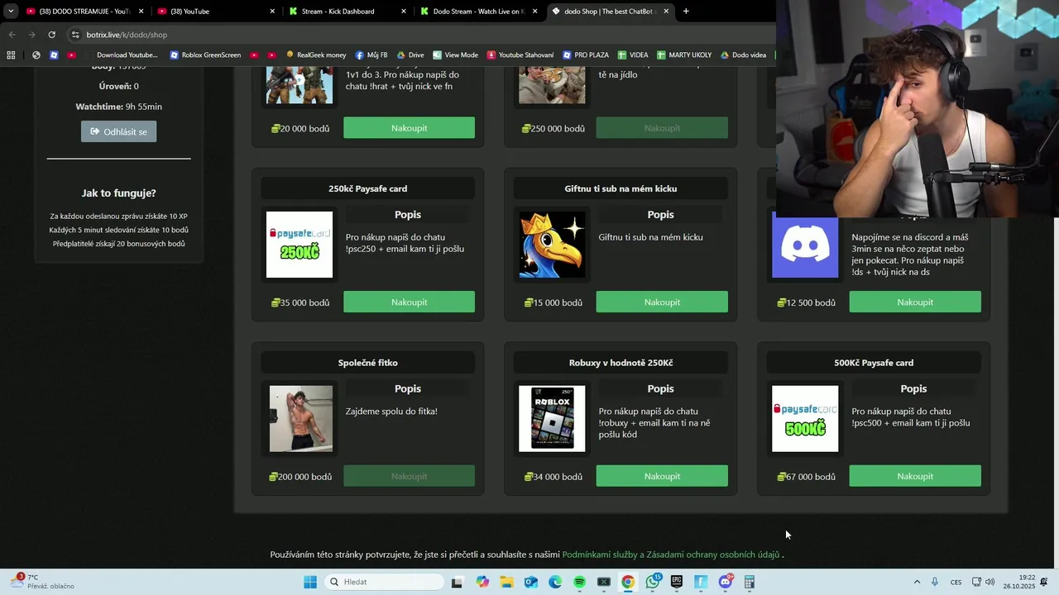Open WhatsApp from the taskbar
This screenshot has height=595, width=1059.
click(653, 582)
